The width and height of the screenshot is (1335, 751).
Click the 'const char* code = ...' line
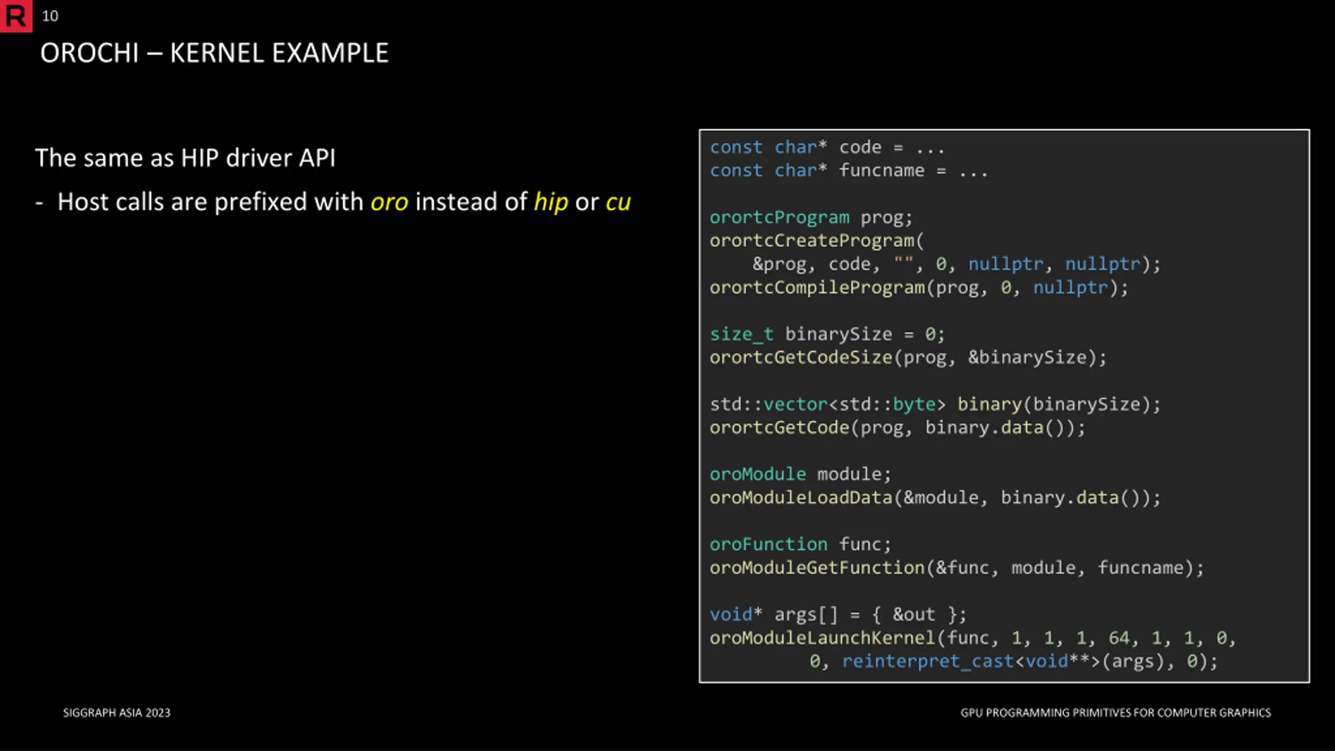827,148
